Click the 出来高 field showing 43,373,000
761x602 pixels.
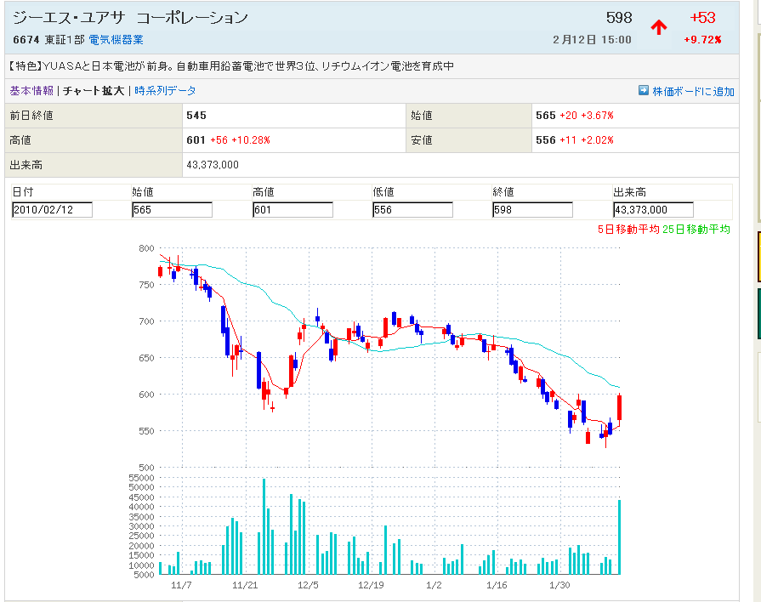coord(653,210)
